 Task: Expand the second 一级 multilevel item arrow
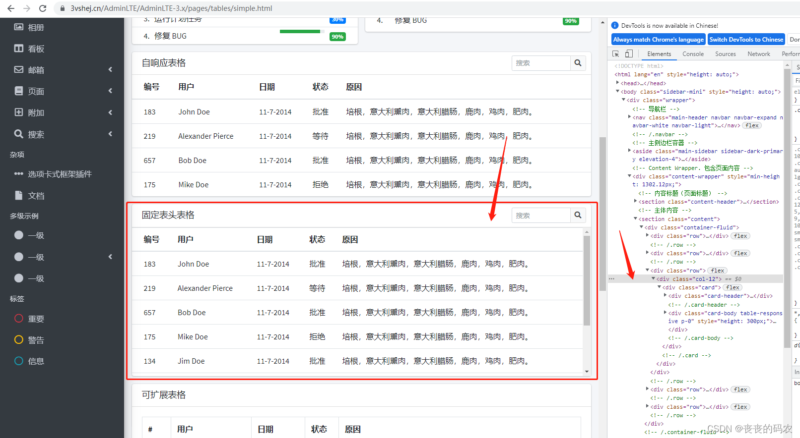[x=110, y=257]
